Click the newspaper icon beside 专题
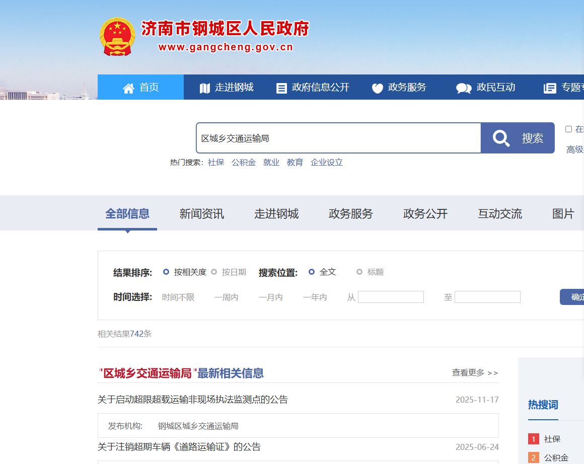Screen dimensions: 584x464 coord(550,88)
